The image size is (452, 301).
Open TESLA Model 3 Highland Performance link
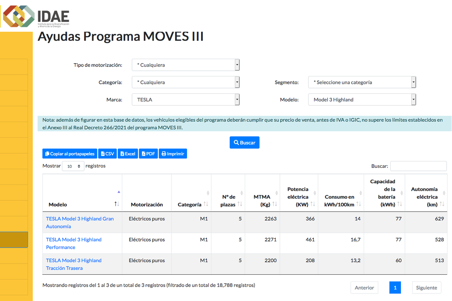tap(74, 243)
